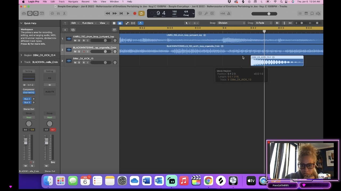Viewport: 341px width, 191px height.
Task: Click the Rewind transport button
Action: [x=108, y=13]
